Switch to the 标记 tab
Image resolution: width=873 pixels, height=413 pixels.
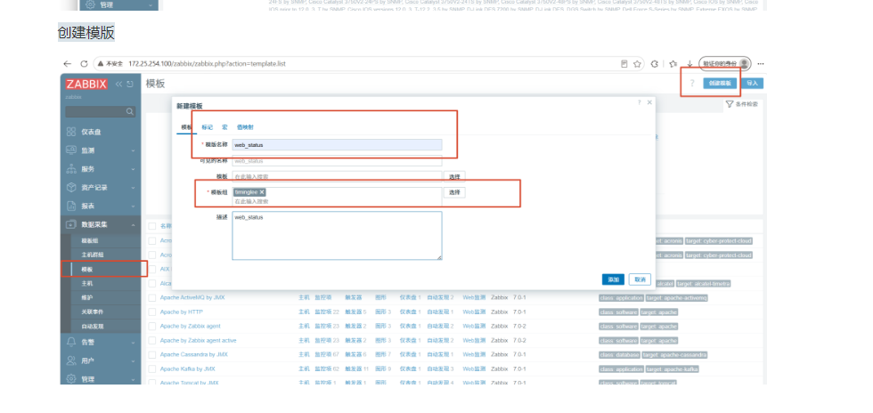tap(207, 127)
